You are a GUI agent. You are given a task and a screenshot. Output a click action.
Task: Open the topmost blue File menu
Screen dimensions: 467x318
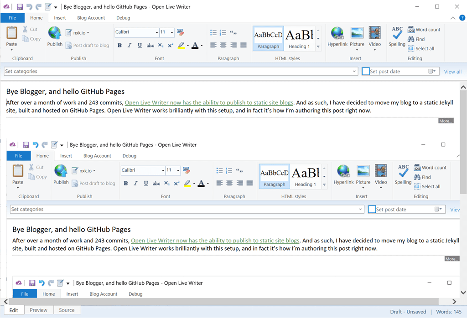point(12,18)
